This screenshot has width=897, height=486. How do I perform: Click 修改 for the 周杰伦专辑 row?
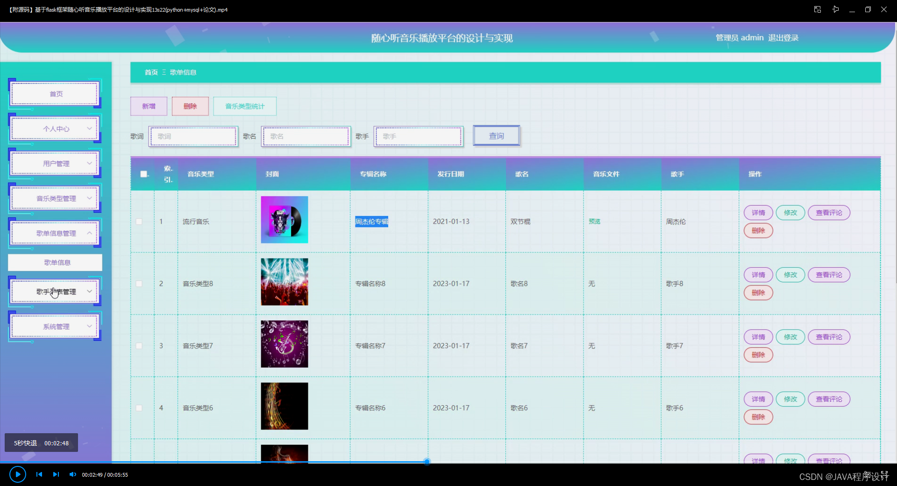(790, 213)
